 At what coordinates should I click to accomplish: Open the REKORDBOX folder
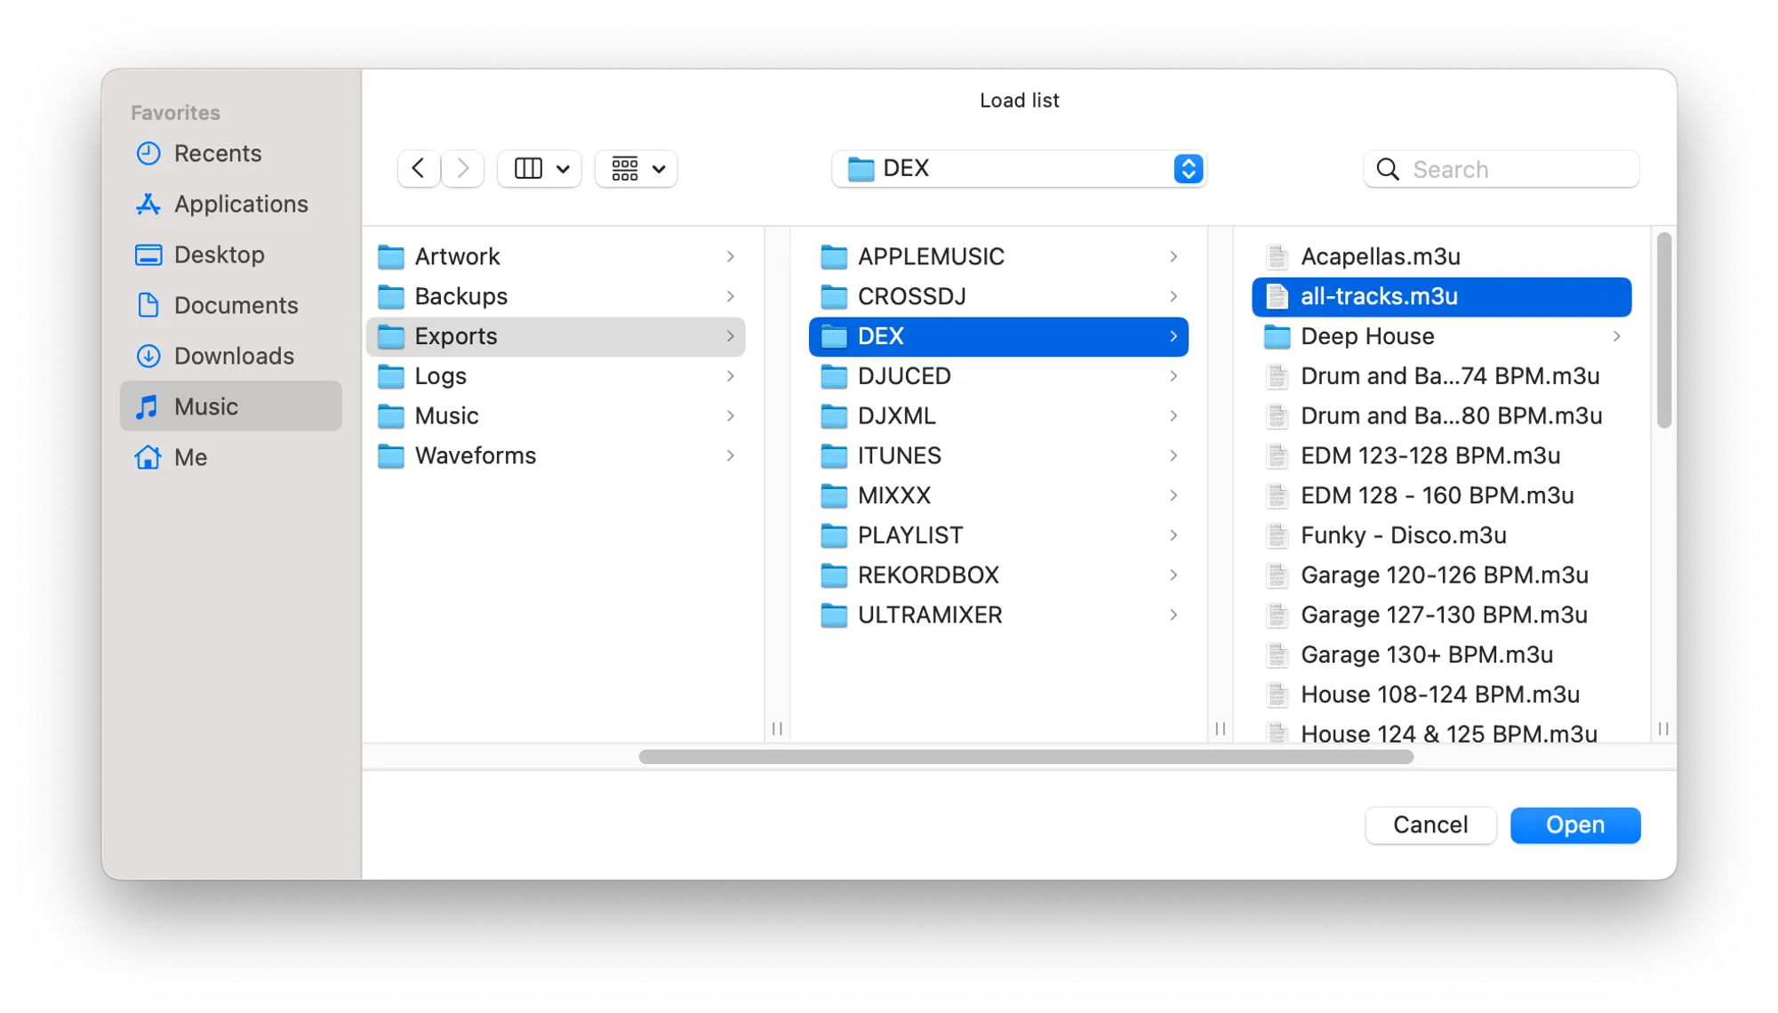pyautogui.click(x=927, y=575)
